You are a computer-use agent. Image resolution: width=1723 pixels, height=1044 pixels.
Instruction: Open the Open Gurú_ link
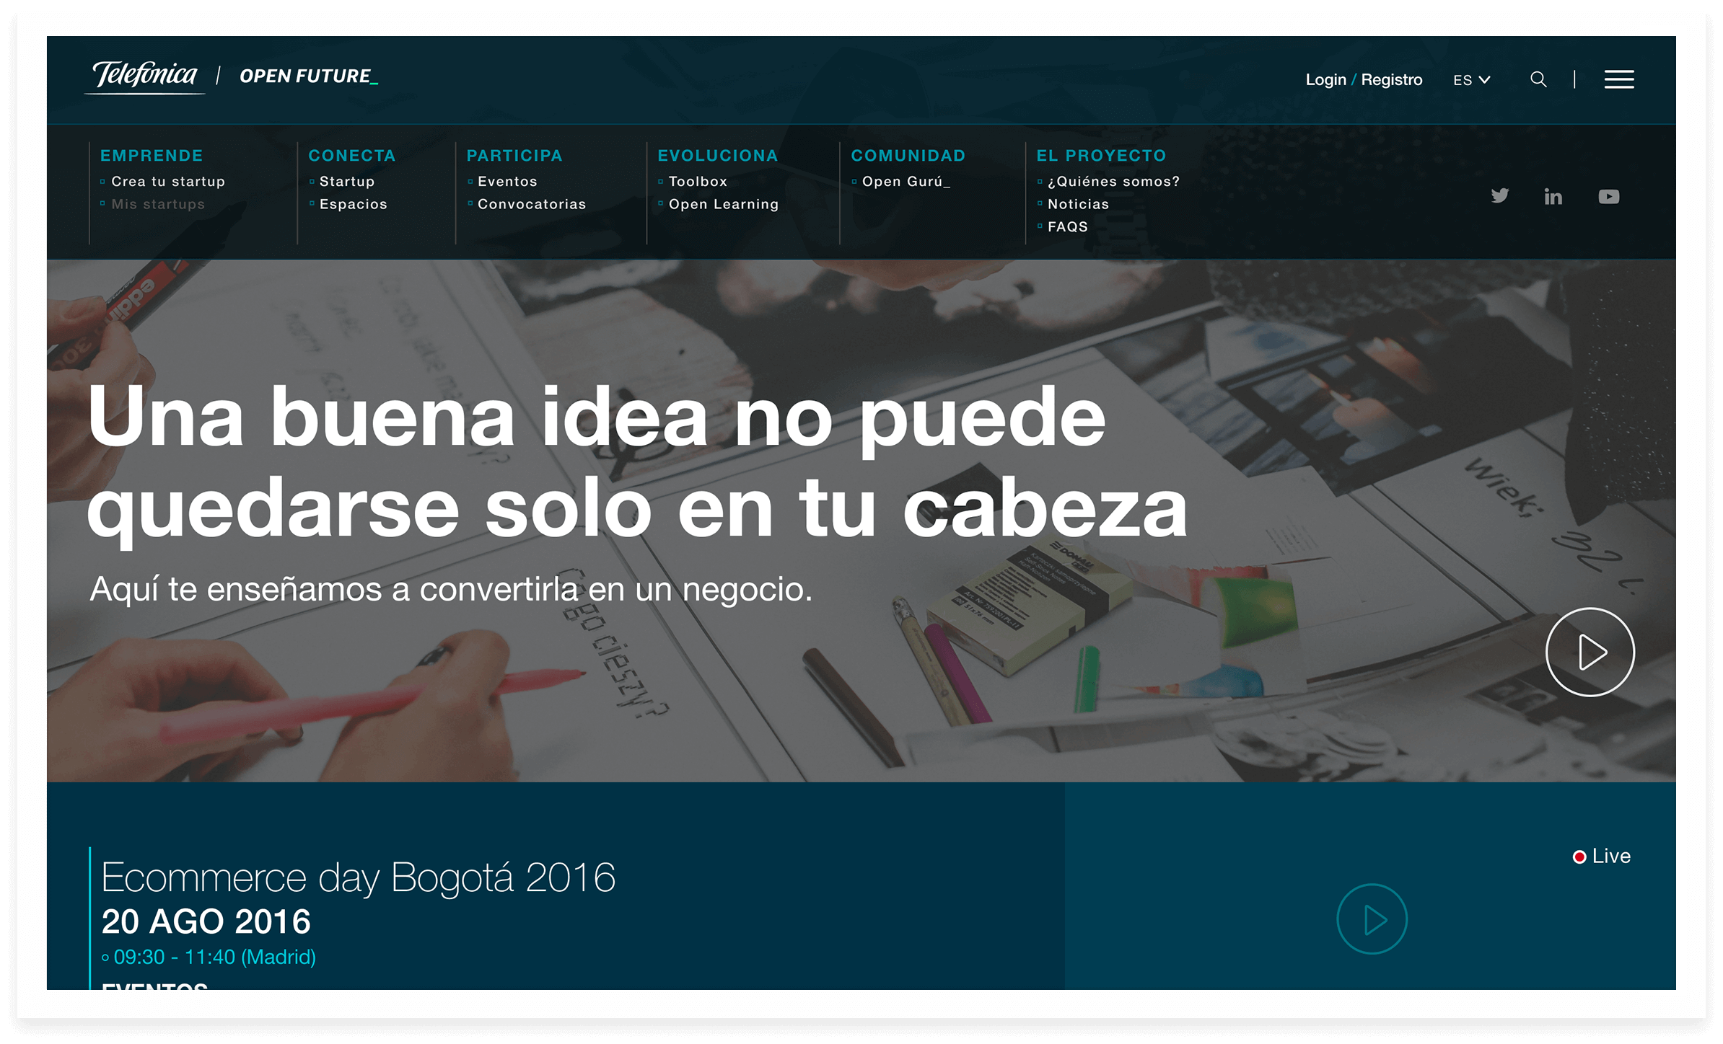click(x=906, y=182)
